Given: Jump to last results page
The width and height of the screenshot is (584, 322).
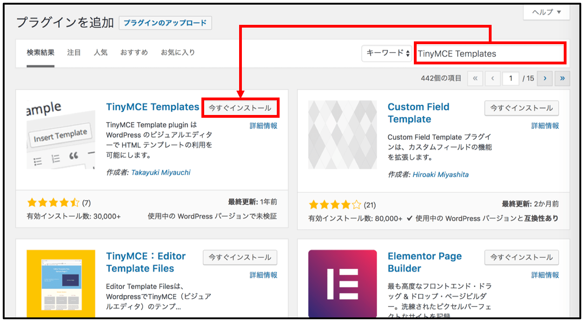Looking at the screenshot, I should [562, 78].
